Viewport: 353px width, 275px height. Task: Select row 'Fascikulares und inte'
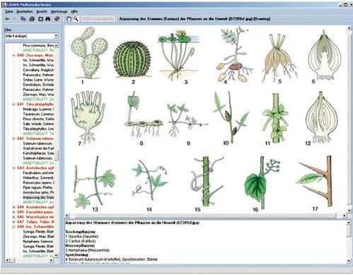(x=38, y=172)
